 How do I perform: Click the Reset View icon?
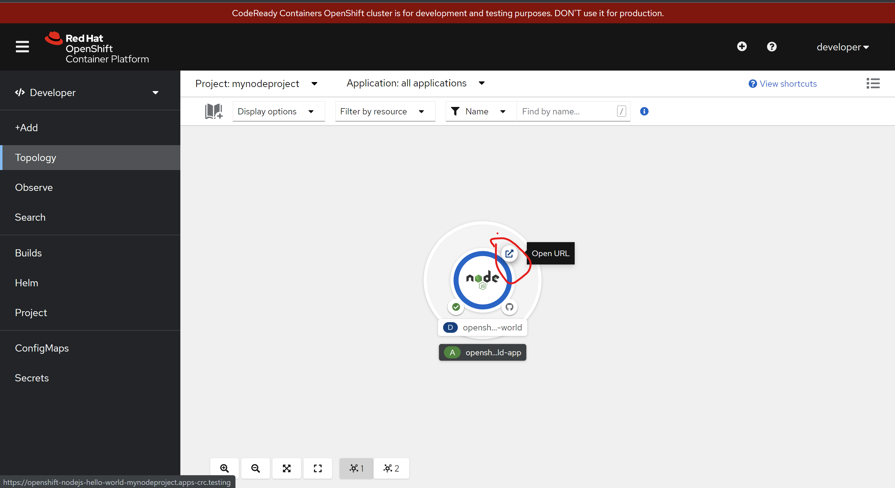click(318, 468)
